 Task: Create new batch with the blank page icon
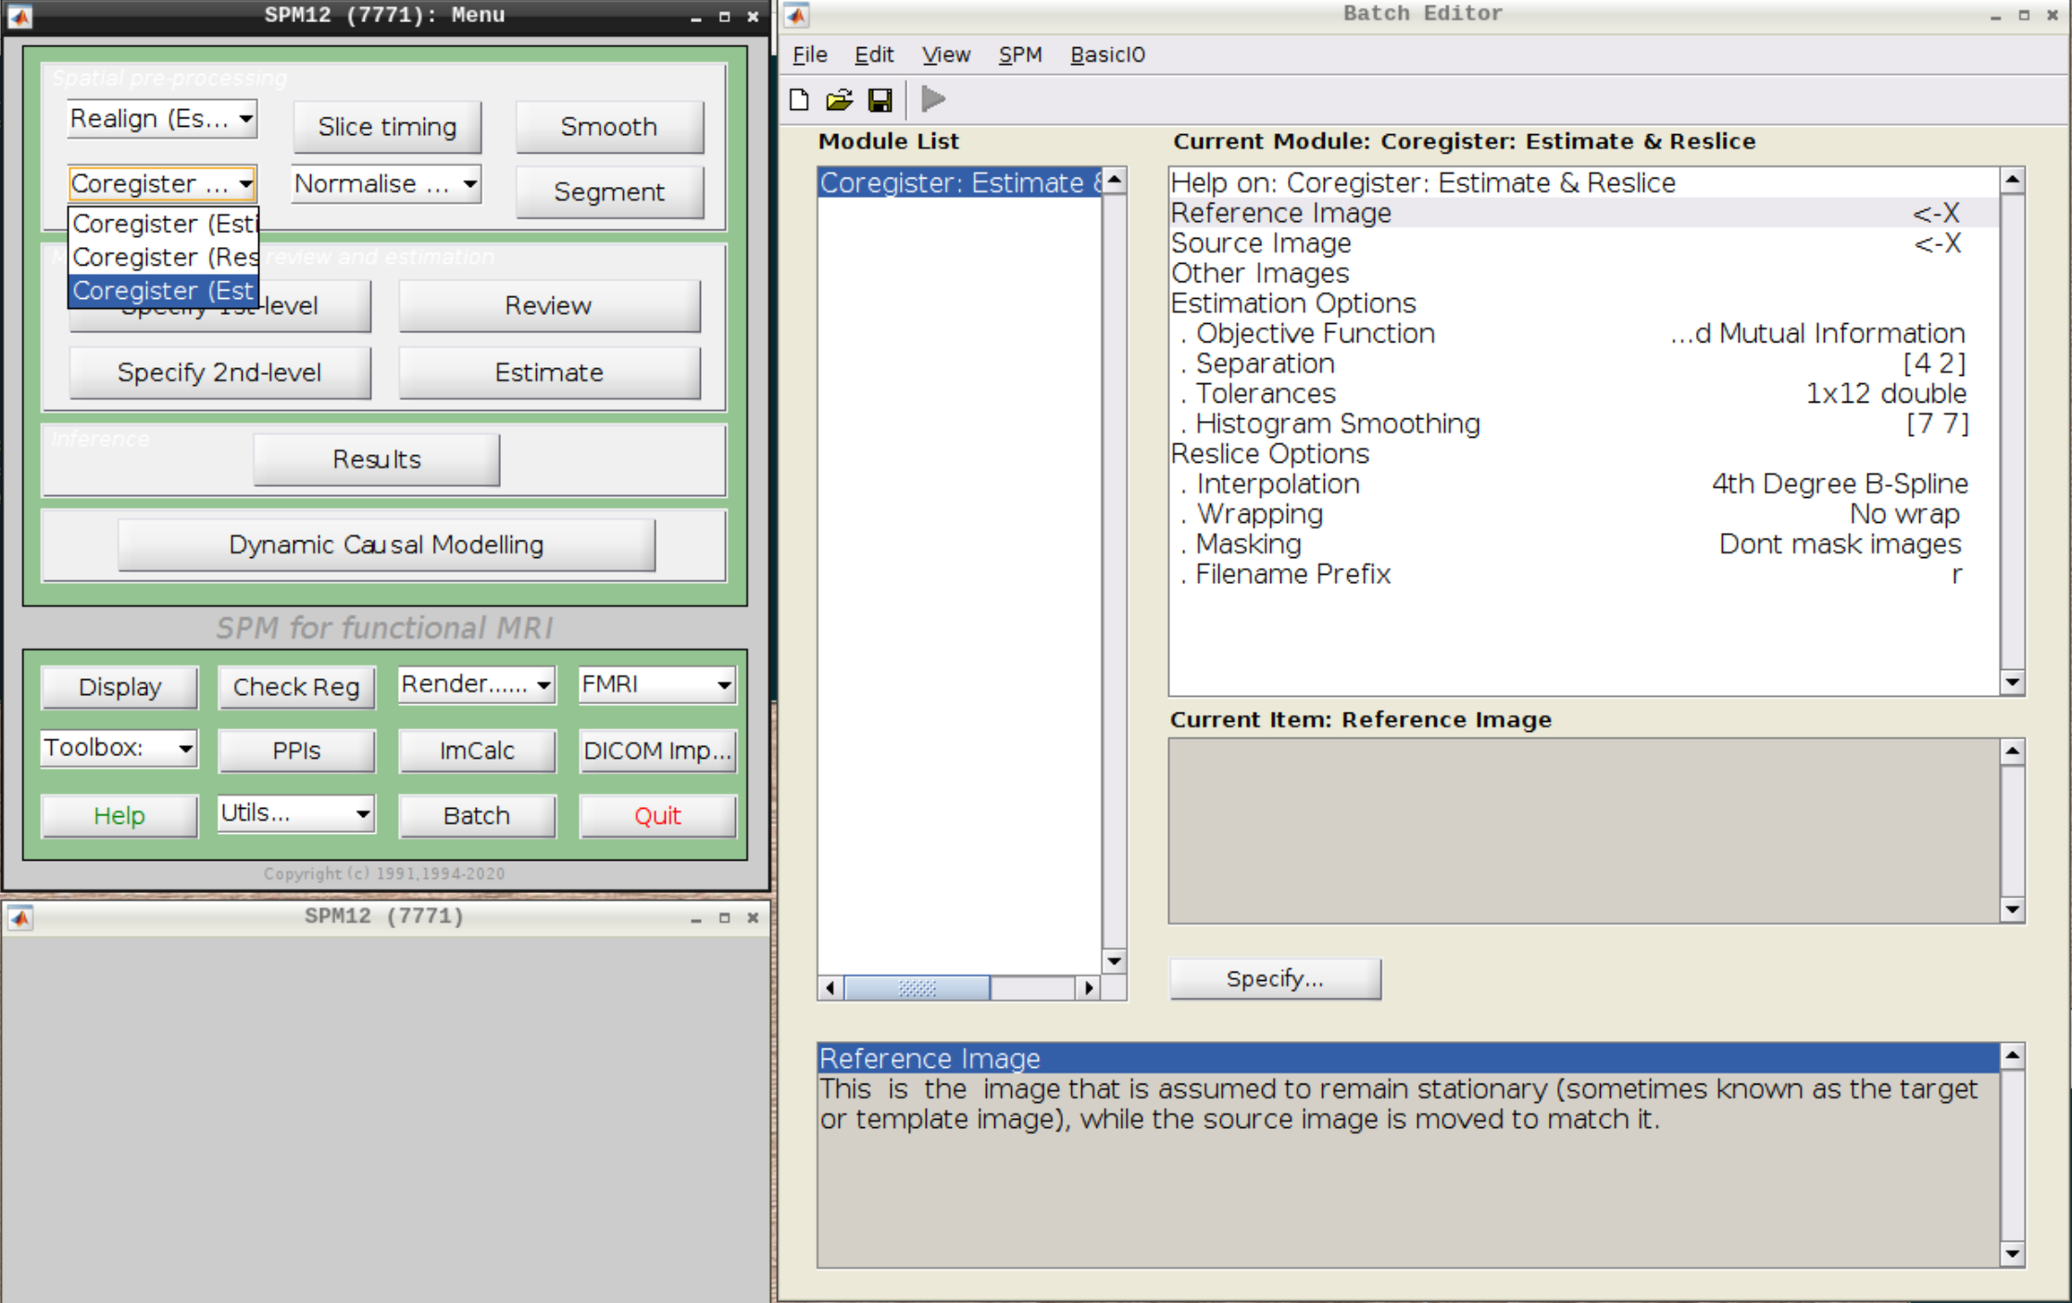coord(799,99)
